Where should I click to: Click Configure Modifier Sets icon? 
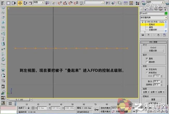164,35
